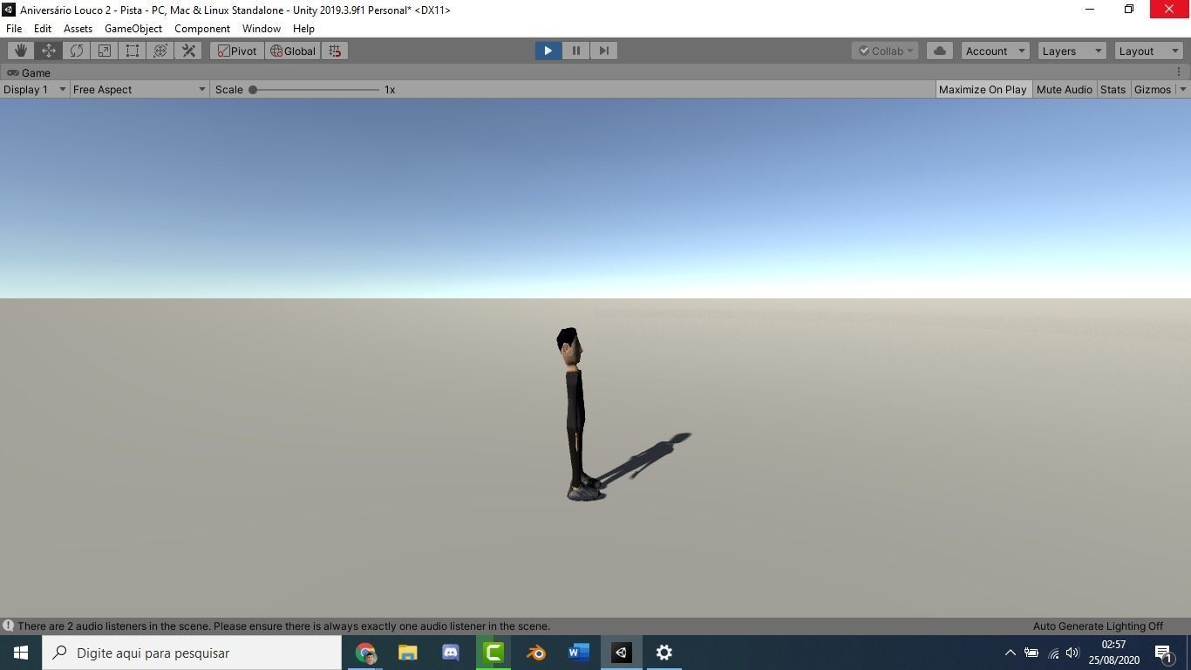The width and height of the screenshot is (1191, 670).
Task: Open the Help menu
Action: [x=303, y=28]
